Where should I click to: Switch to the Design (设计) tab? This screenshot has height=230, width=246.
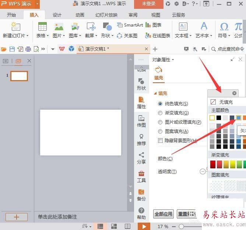(57, 15)
